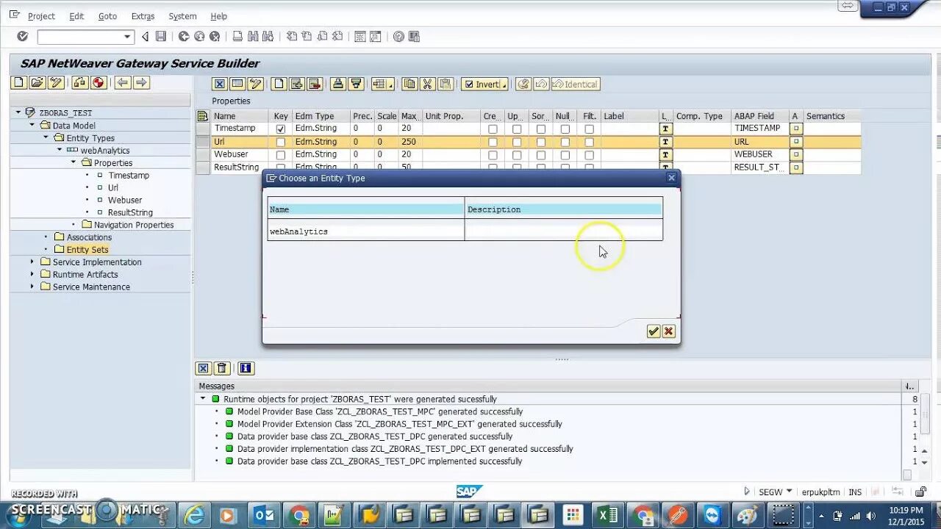Click the left arrow navigation icon in project toolbar
The image size is (941, 529).
123,82
